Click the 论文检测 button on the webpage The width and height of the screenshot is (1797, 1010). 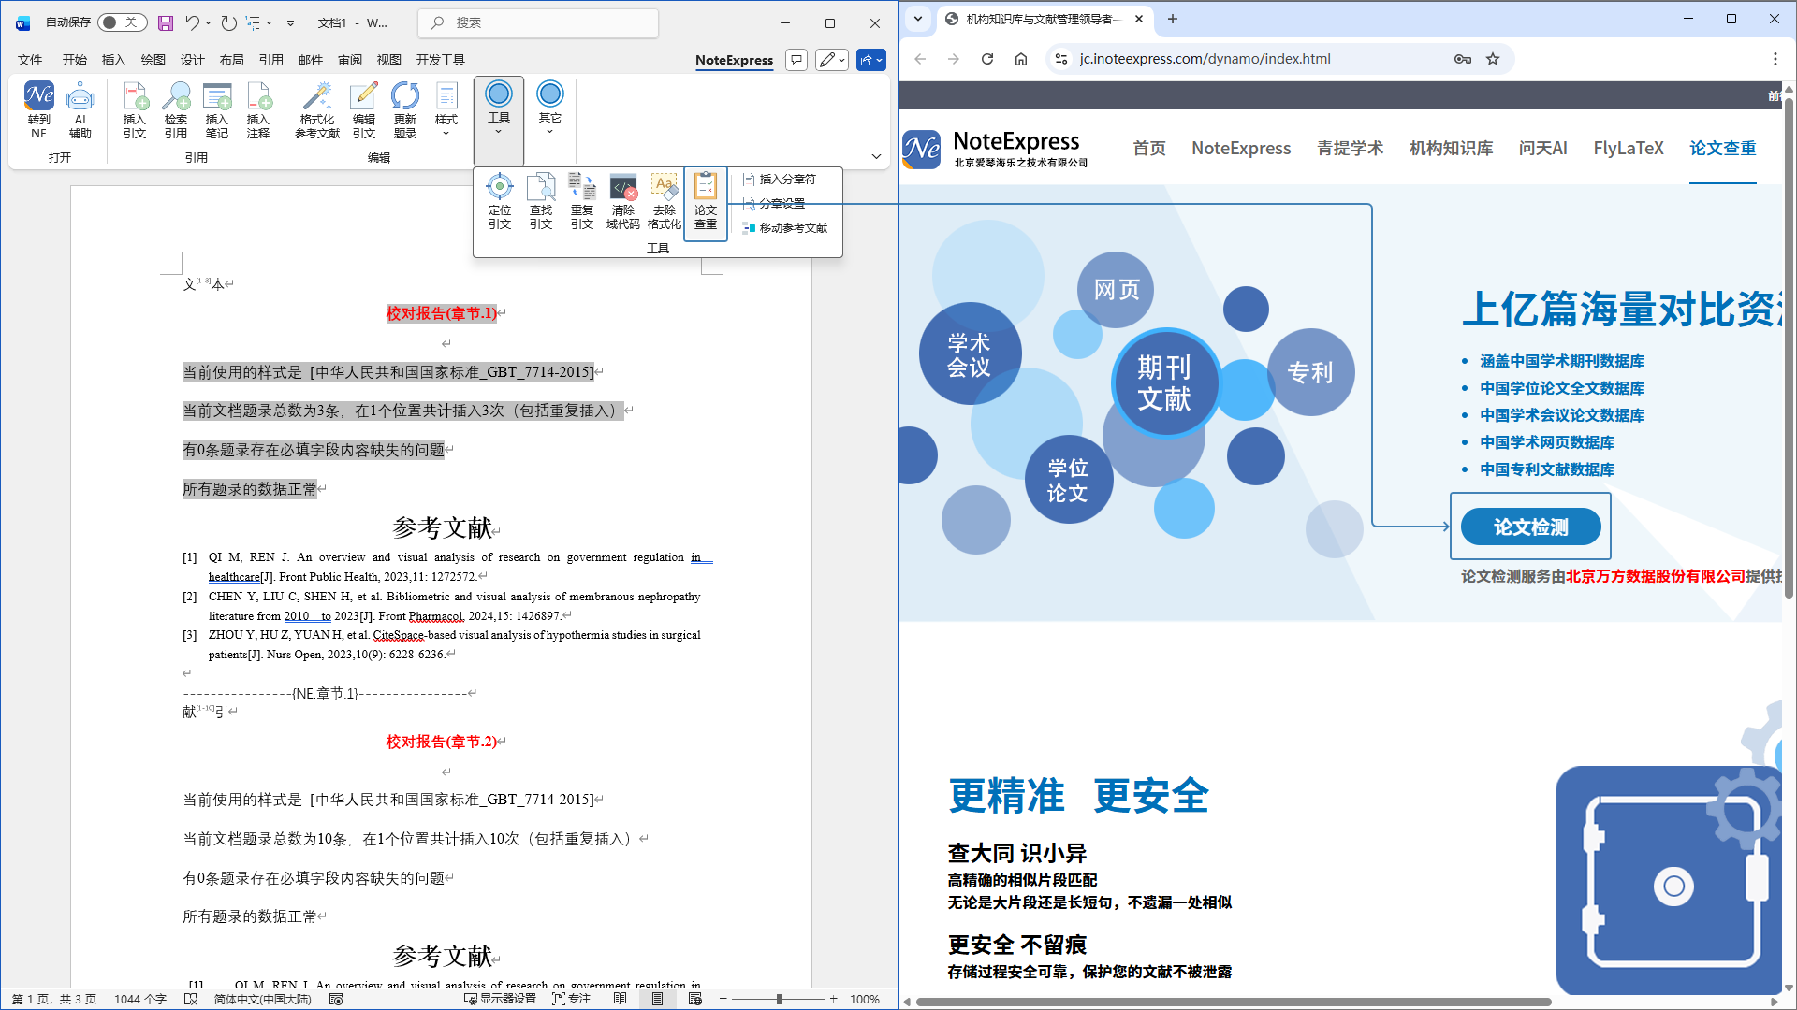coord(1531,527)
